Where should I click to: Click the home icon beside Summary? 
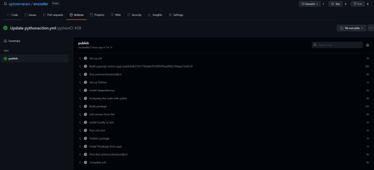5,41
